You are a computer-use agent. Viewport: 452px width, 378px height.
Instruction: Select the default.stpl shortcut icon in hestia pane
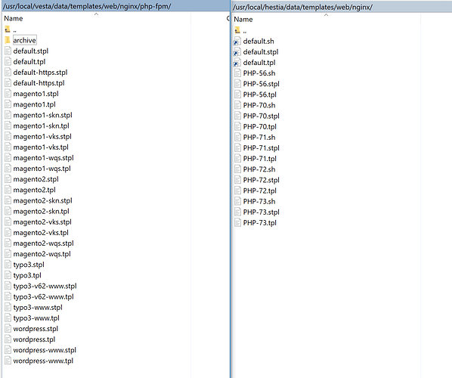[237, 52]
